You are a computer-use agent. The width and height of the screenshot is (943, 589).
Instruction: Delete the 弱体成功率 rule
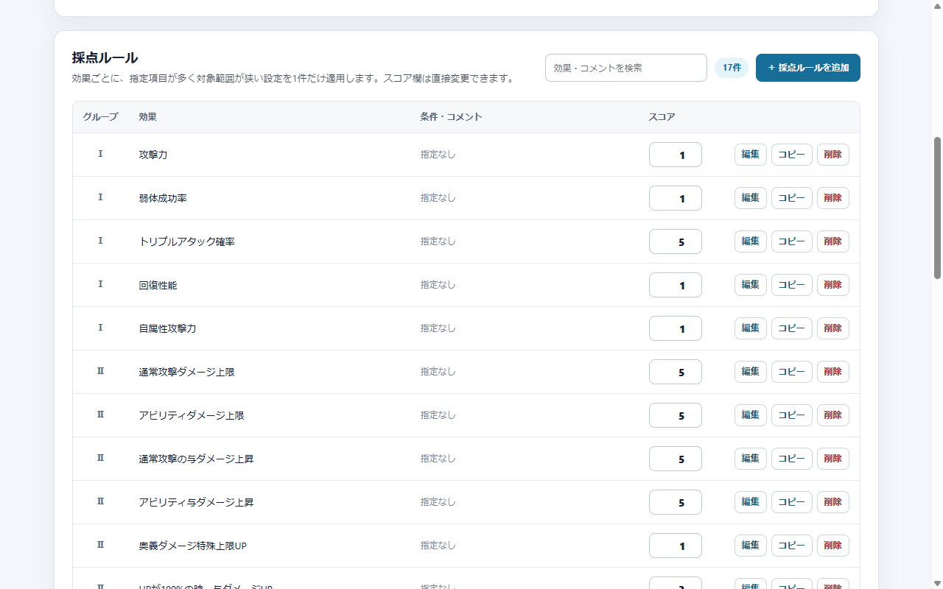(x=832, y=198)
